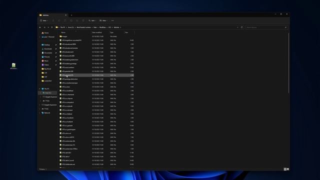Open Home in the navigation pane
320x180 pixels.
pyautogui.click(x=45, y=33)
